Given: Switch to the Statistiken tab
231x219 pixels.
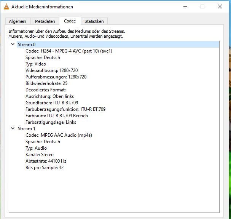Looking at the screenshot, I should [x=94, y=21].
